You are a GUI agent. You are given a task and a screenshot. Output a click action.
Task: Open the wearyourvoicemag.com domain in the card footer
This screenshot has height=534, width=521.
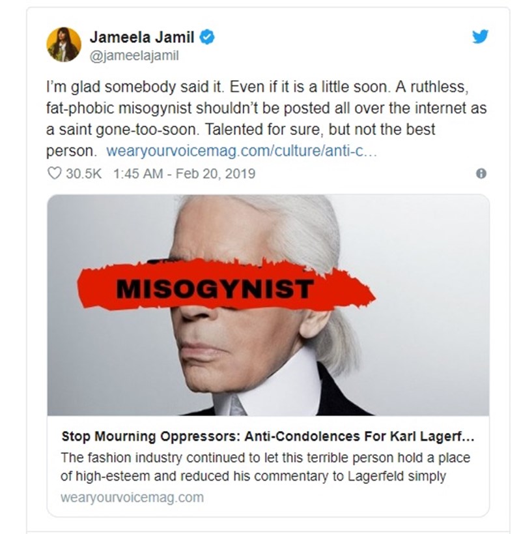point(132,497)
